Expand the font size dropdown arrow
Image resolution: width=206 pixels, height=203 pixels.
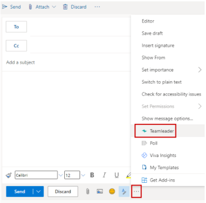click(83, 175)
